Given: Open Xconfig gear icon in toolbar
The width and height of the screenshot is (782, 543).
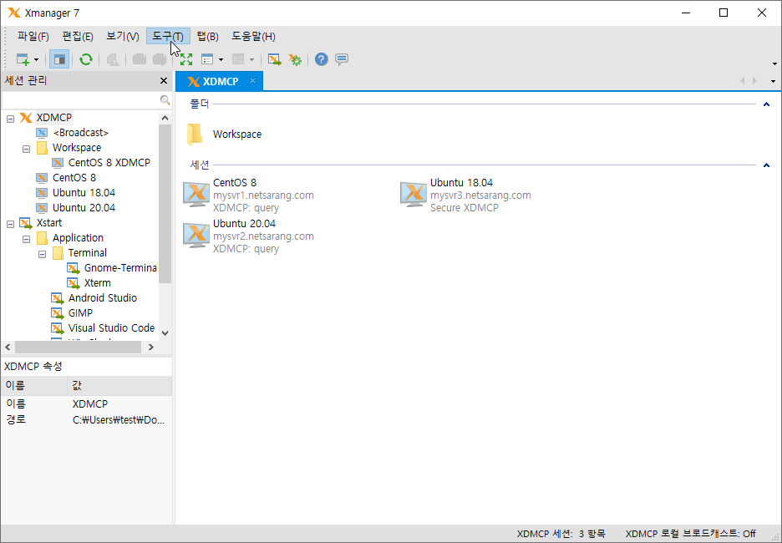Looking at the screenshot, I should click(x=295, y=60).
